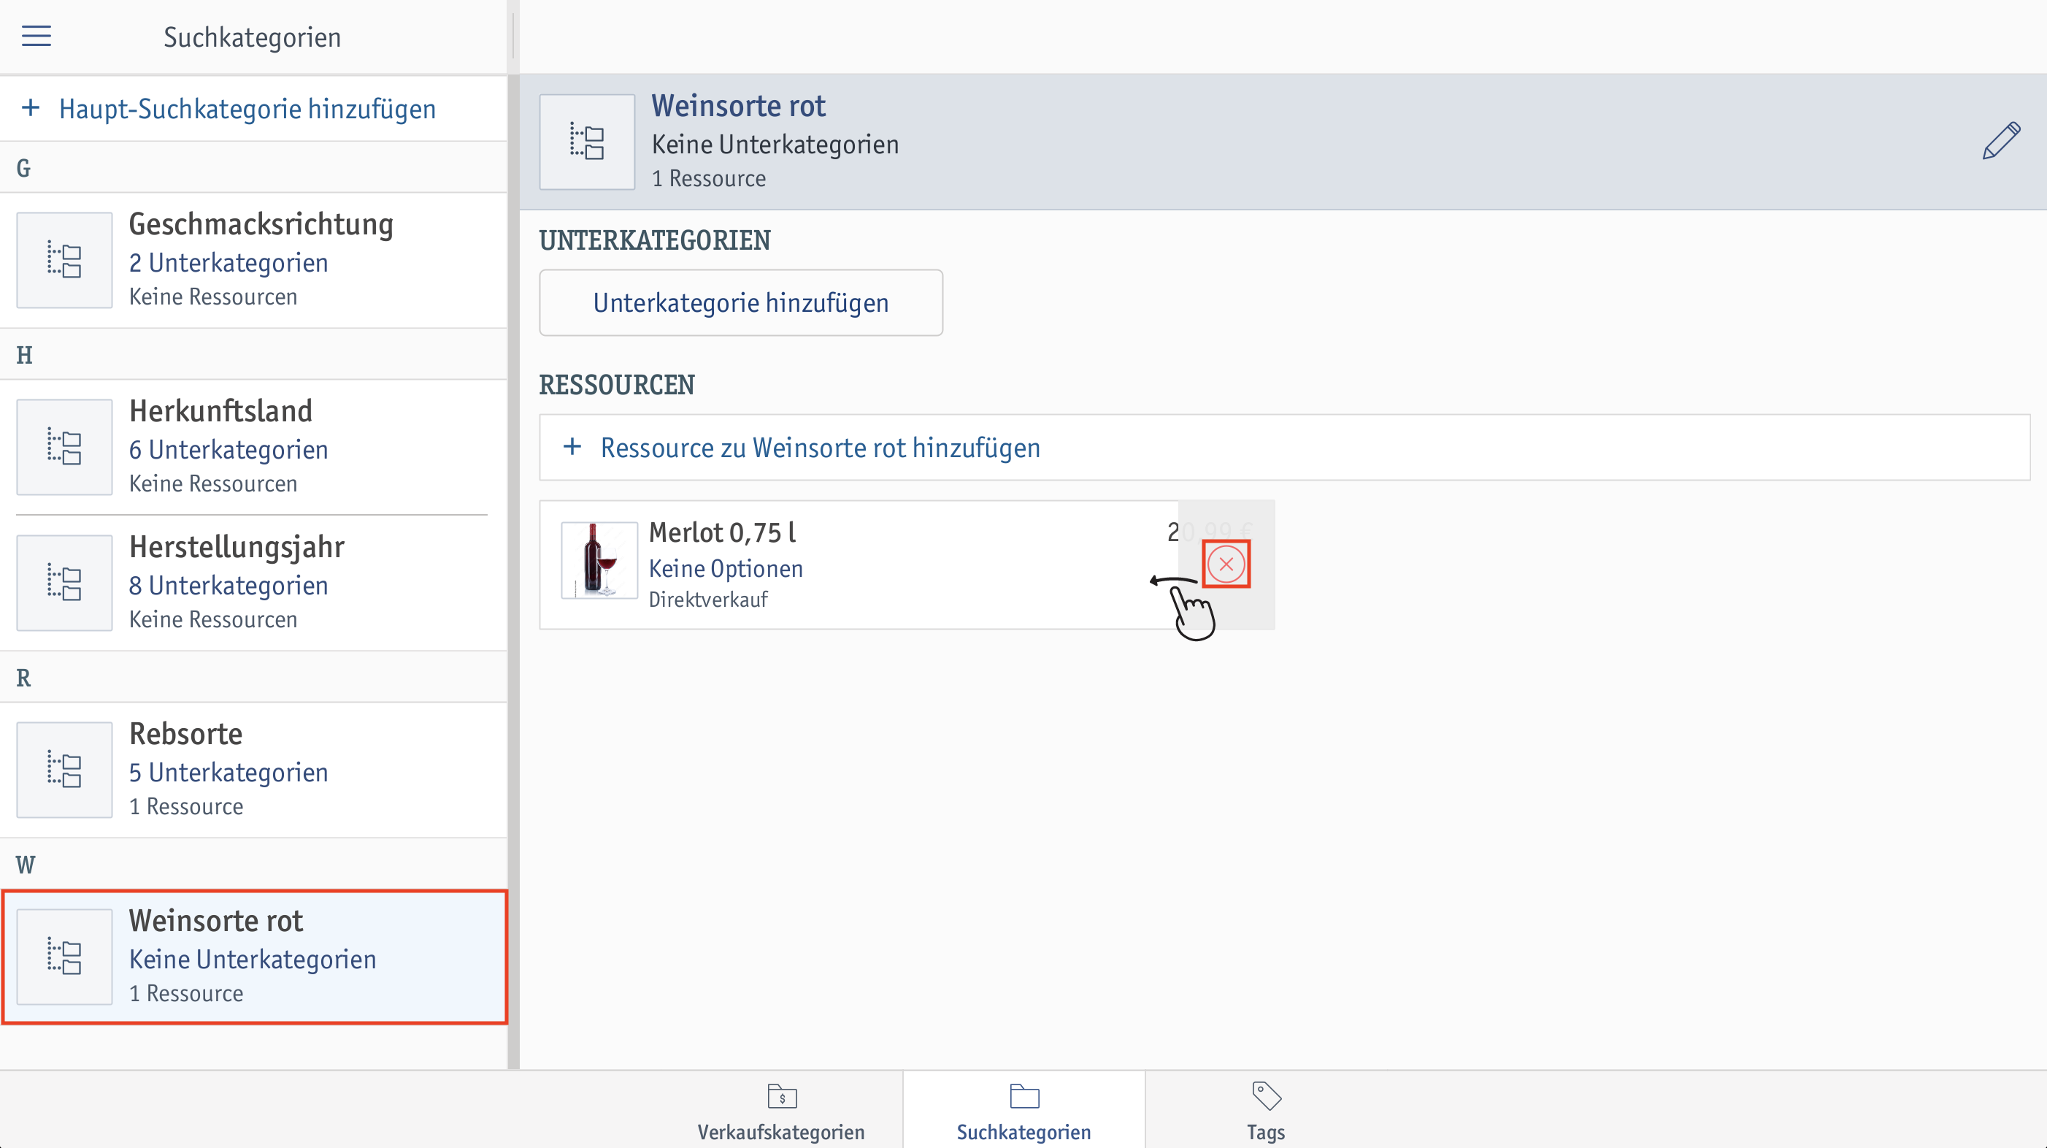Click the Merlot wine bottle thumbnail
This screenshot has width=2047, height=1148.
[x=599, y=560]
